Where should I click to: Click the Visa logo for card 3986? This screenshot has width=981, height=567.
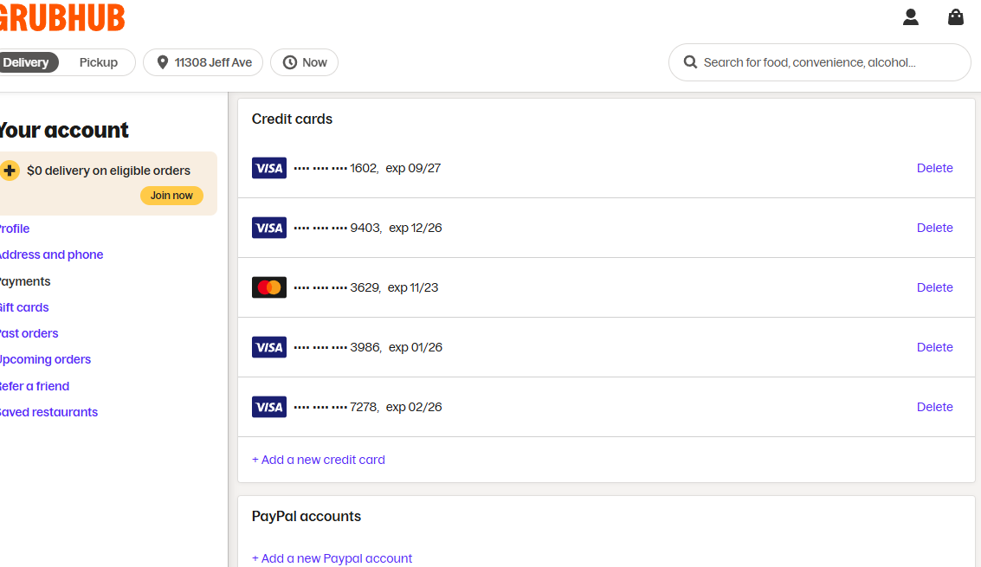269,347
